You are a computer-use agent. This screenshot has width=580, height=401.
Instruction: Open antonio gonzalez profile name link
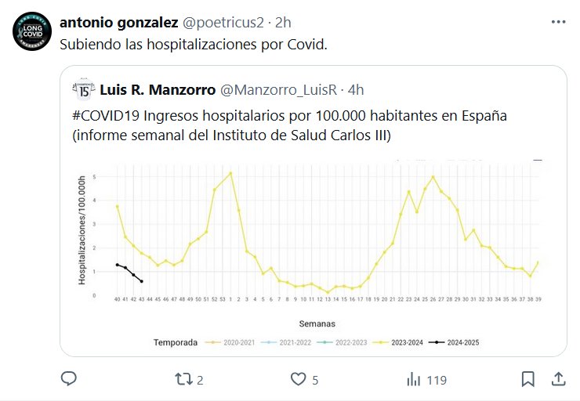click(x=118, y=22)
